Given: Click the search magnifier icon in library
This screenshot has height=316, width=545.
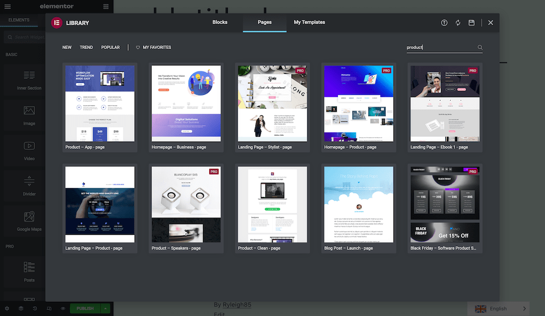Looking at the screenshot, I should pos(480,47).
